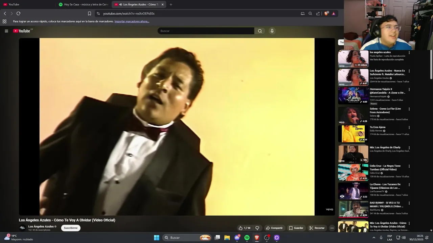Image resolution: width=433 pixels, height=243 pixels.
Task: Open volume control in system tray
Action: click(404, 238)
